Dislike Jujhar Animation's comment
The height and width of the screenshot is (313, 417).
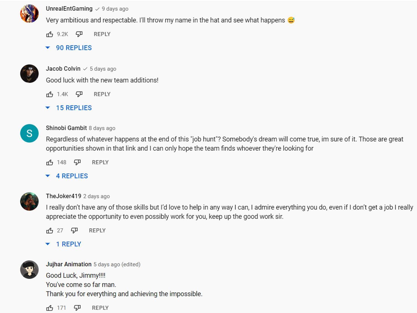coord(77,307)
